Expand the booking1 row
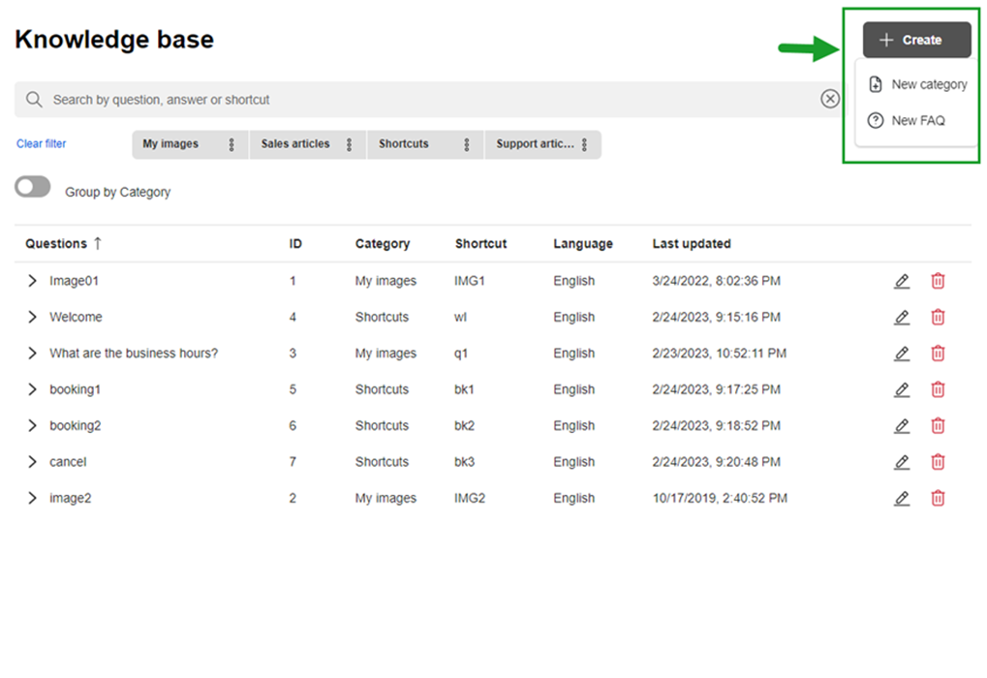The height and width of the screenshot is (678, 987). 32,389
